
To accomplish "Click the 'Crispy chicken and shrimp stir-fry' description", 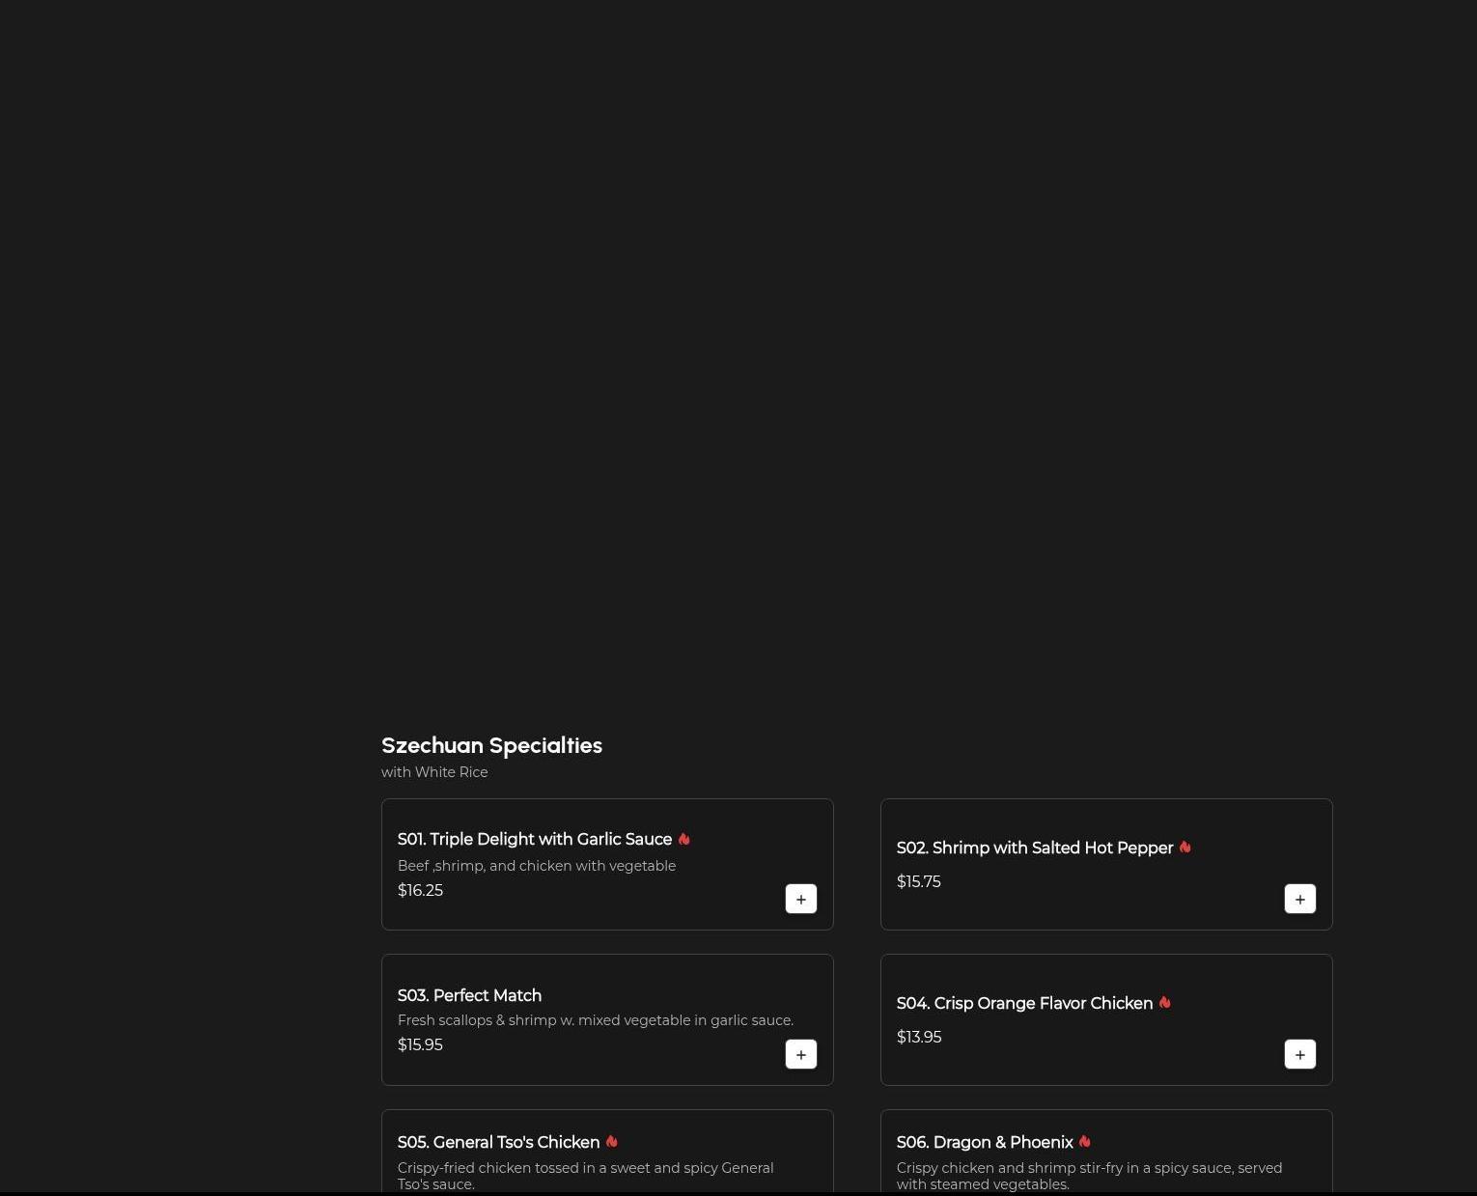I will point(1090,1176).
